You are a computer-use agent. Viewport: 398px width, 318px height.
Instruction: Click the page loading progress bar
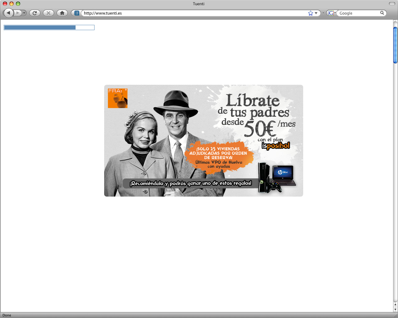coord(49,28)
